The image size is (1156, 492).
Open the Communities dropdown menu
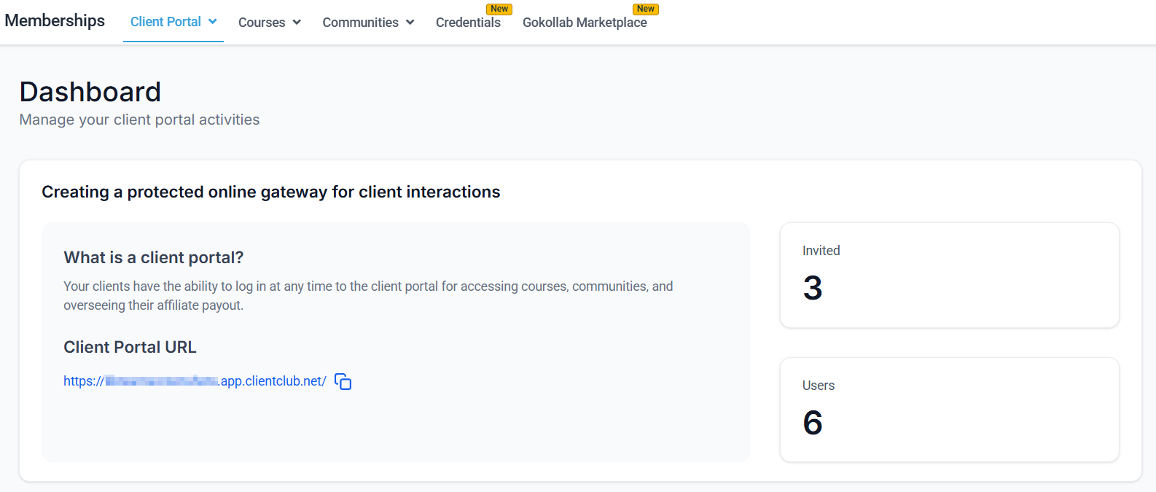360,23
